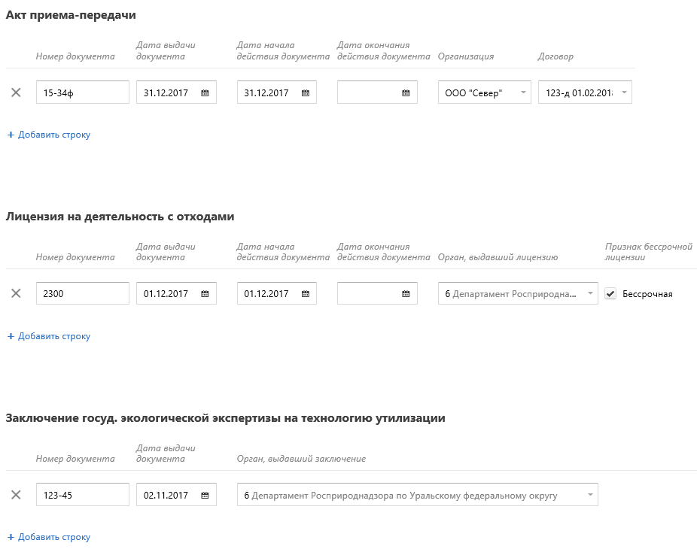The width and height of the screenshot is (697, 549).
Task: Open calendar for license start date field
Action: coord(306,294)
